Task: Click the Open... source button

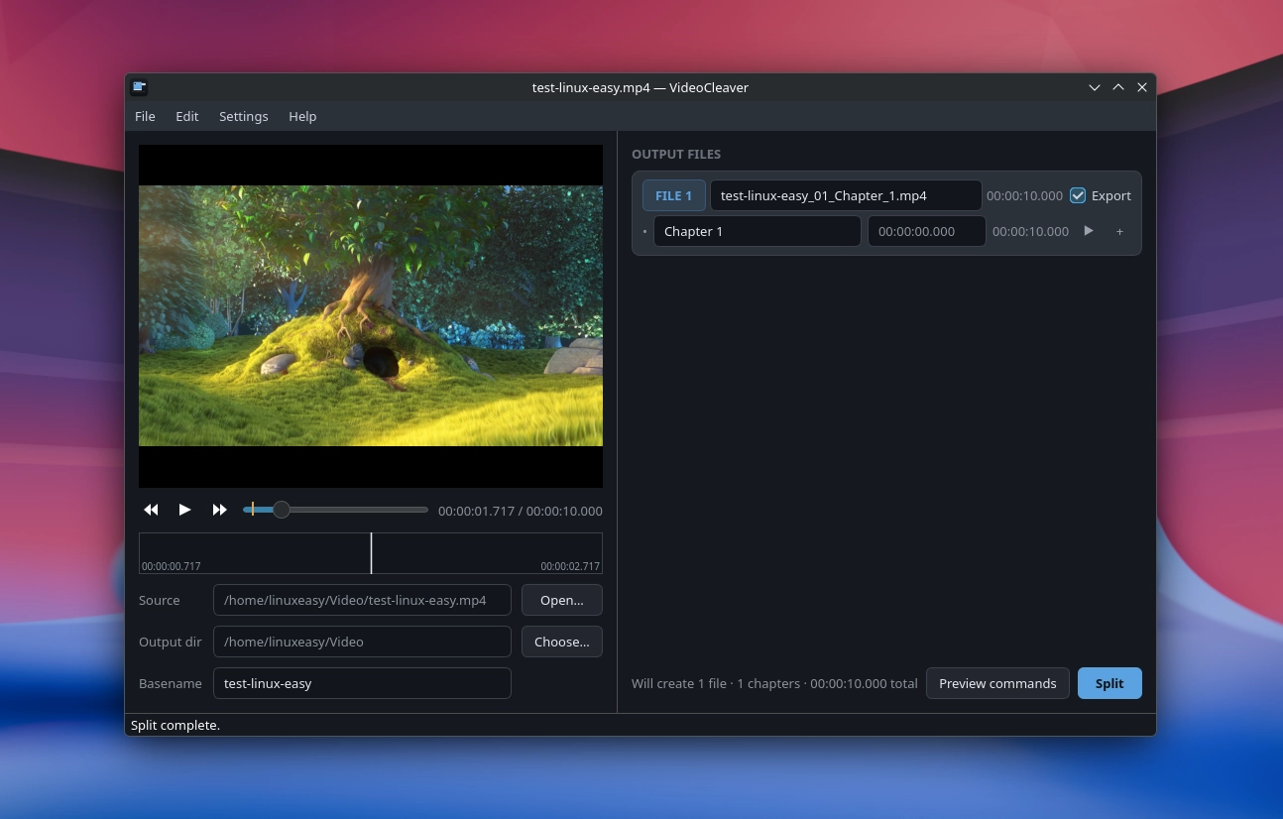Action: pos(562,600)
